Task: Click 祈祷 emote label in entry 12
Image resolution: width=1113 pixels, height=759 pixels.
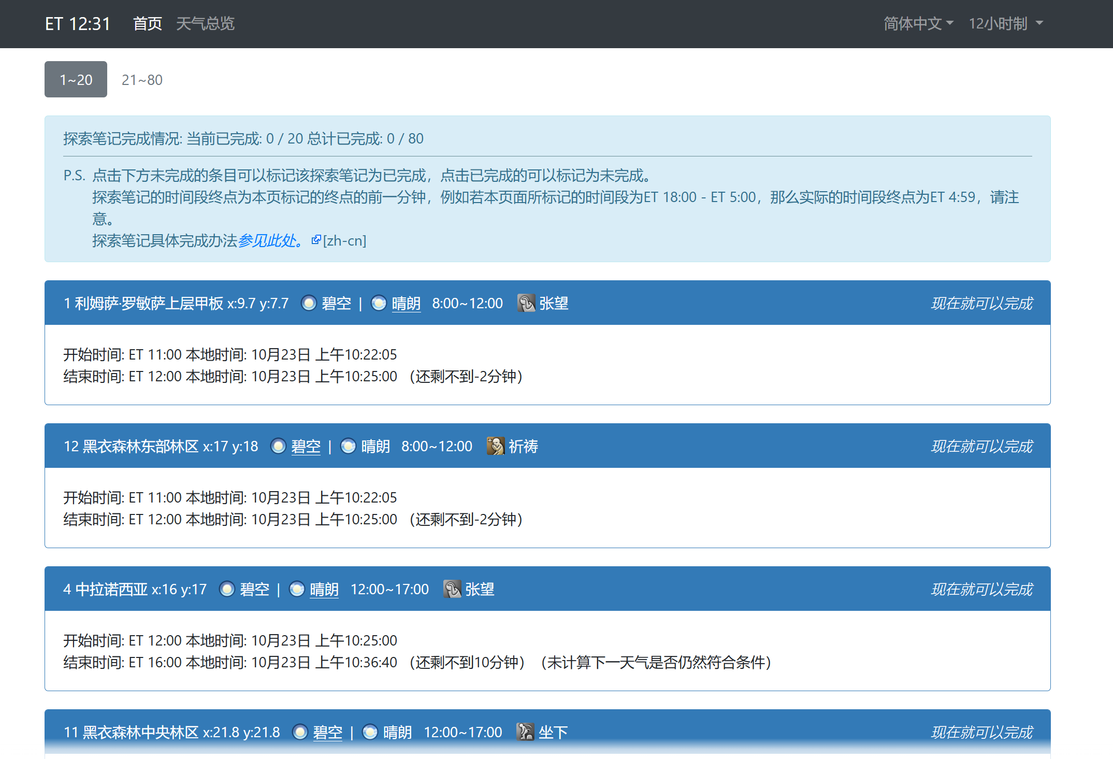Action: (523, 446)
